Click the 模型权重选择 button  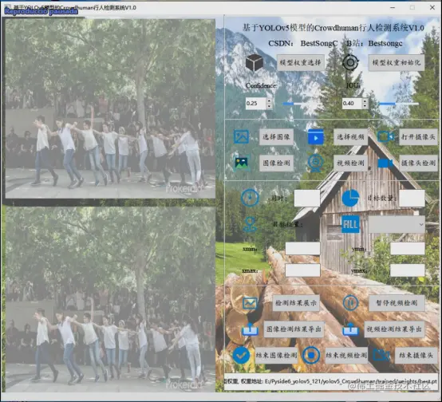(300, 62)
